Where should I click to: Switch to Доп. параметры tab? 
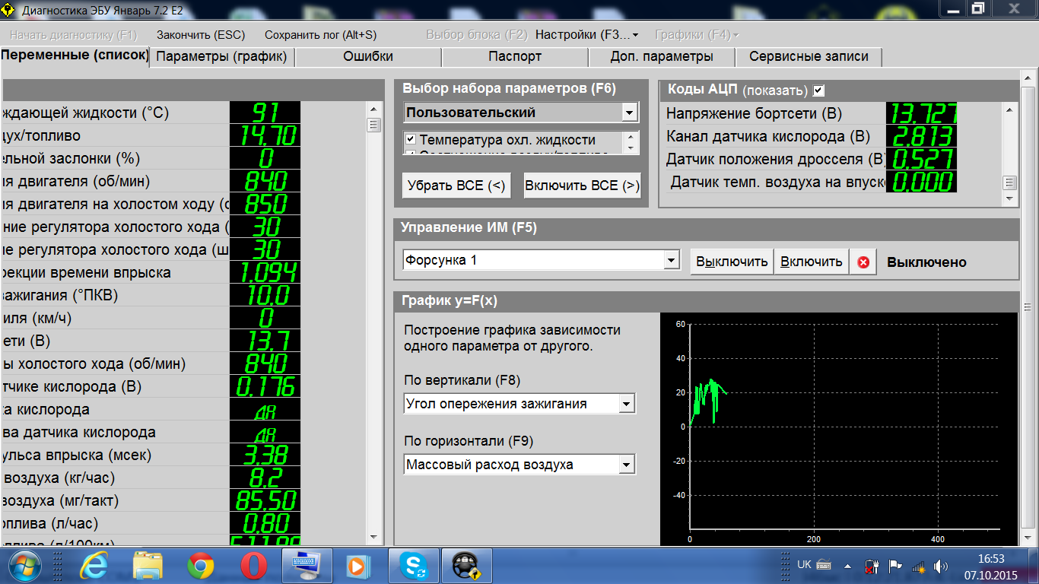coord(662,57)
